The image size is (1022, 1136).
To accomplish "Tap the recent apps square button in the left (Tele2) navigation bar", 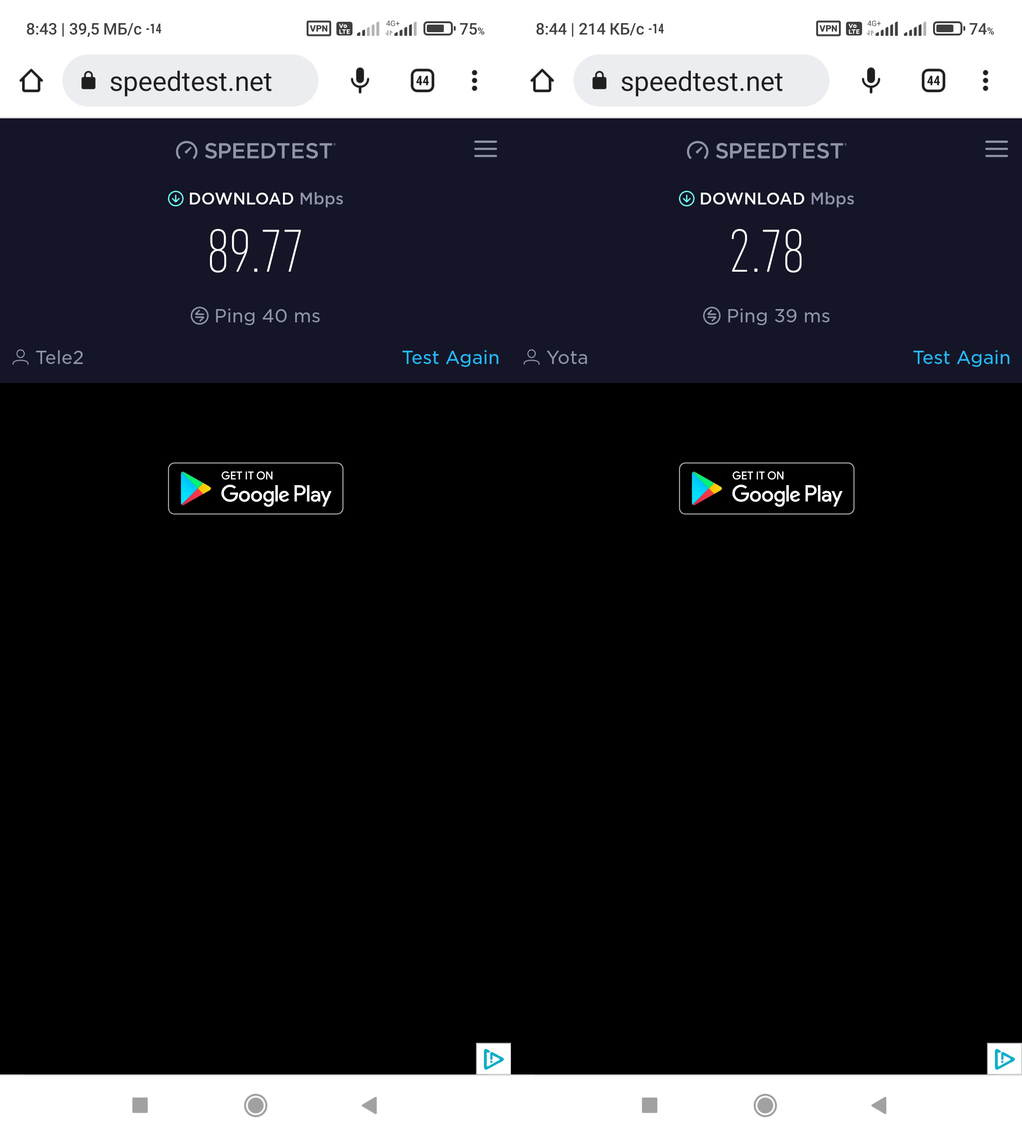I will tap(140, 1105).
